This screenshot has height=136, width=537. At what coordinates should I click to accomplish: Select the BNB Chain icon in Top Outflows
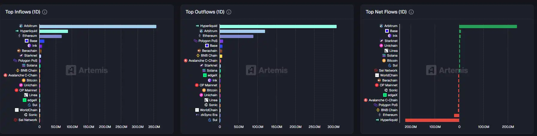[198, 55]
